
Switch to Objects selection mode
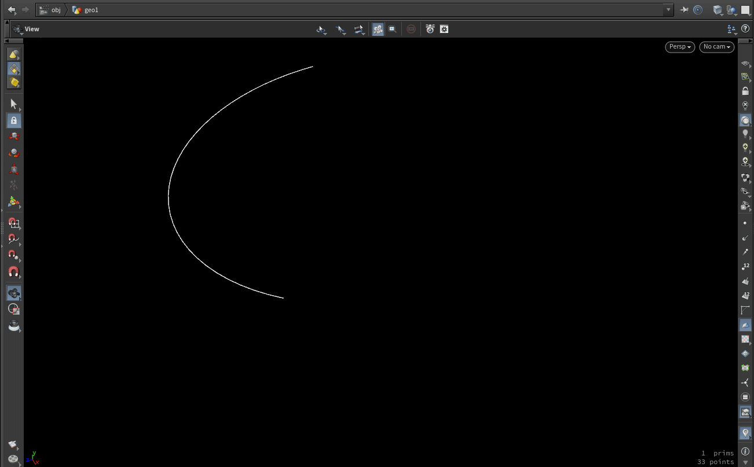14,55
